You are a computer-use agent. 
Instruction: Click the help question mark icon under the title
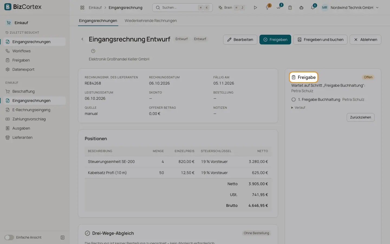click(x=93, y=51)
